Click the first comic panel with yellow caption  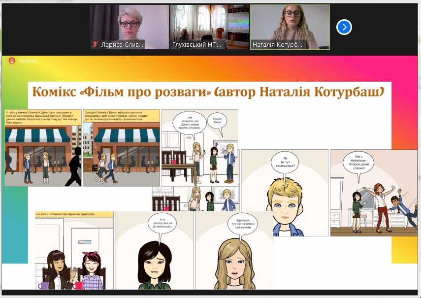pos(43,148)
